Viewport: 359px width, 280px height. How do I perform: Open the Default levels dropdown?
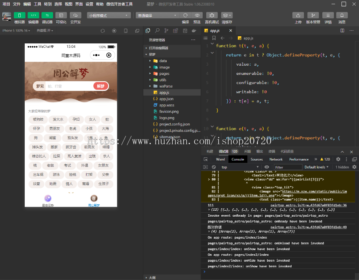[316, 167]
